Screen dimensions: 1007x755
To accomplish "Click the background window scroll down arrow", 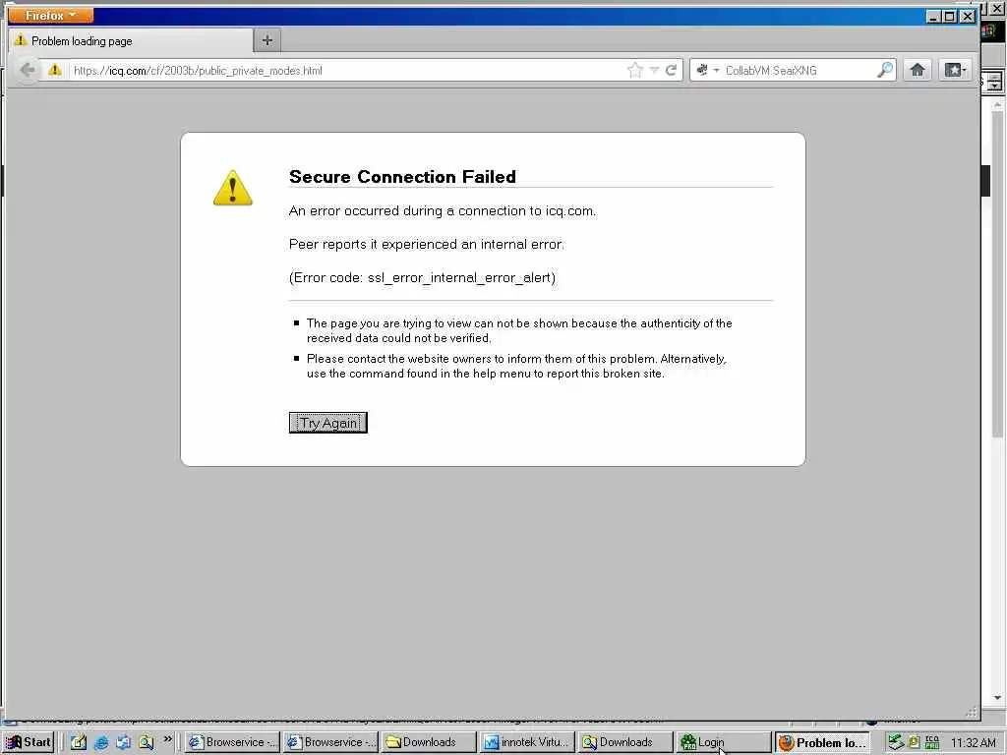I will pyautogui.click(x=997, y=697).
